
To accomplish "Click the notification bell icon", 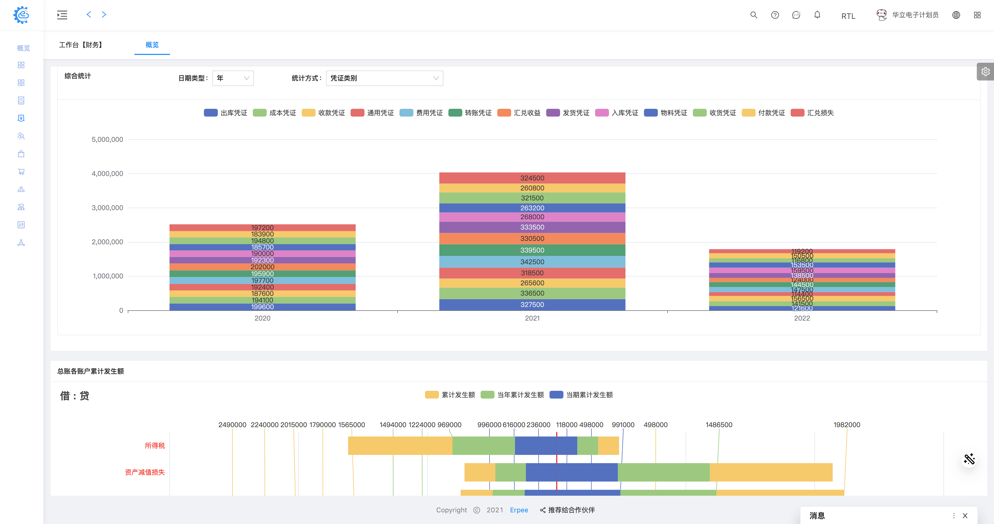I will [x=817, y=15].
